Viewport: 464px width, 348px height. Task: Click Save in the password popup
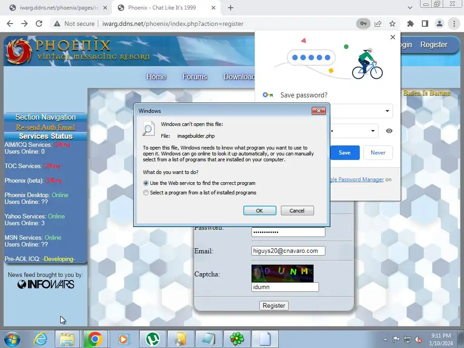click(x=345, y=153)
